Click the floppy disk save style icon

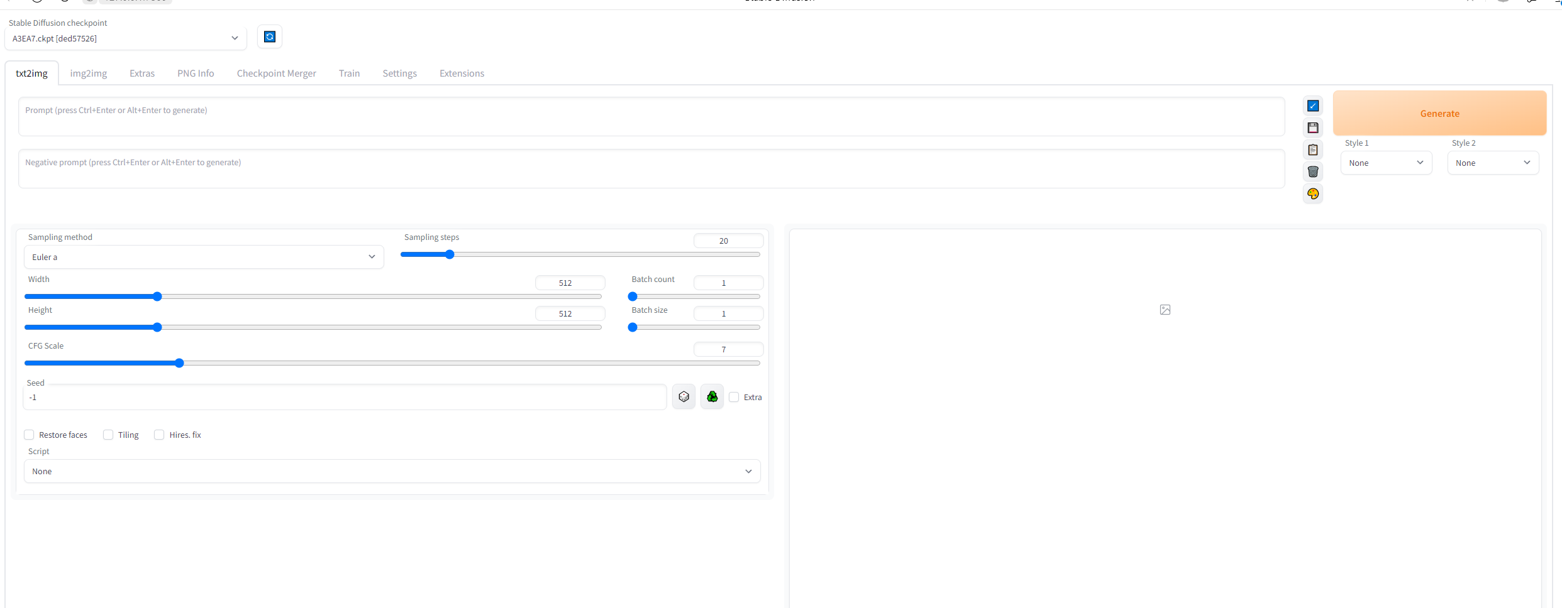[x=1312, y=128]
